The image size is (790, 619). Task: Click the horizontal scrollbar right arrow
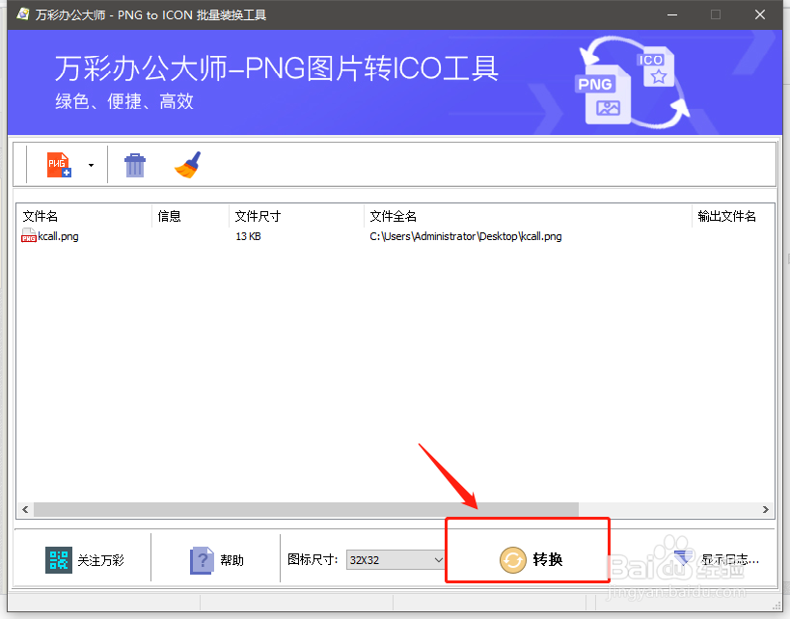(765, 510)
